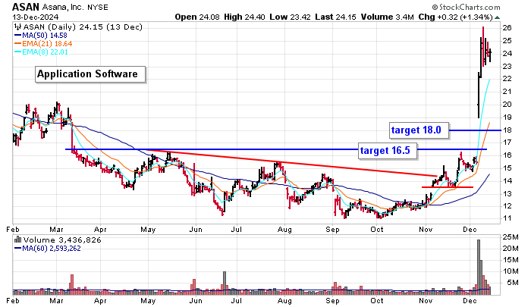Click the Open 24.08 value
This screenshot has width=531, height=307.
[x=197, y=17]
